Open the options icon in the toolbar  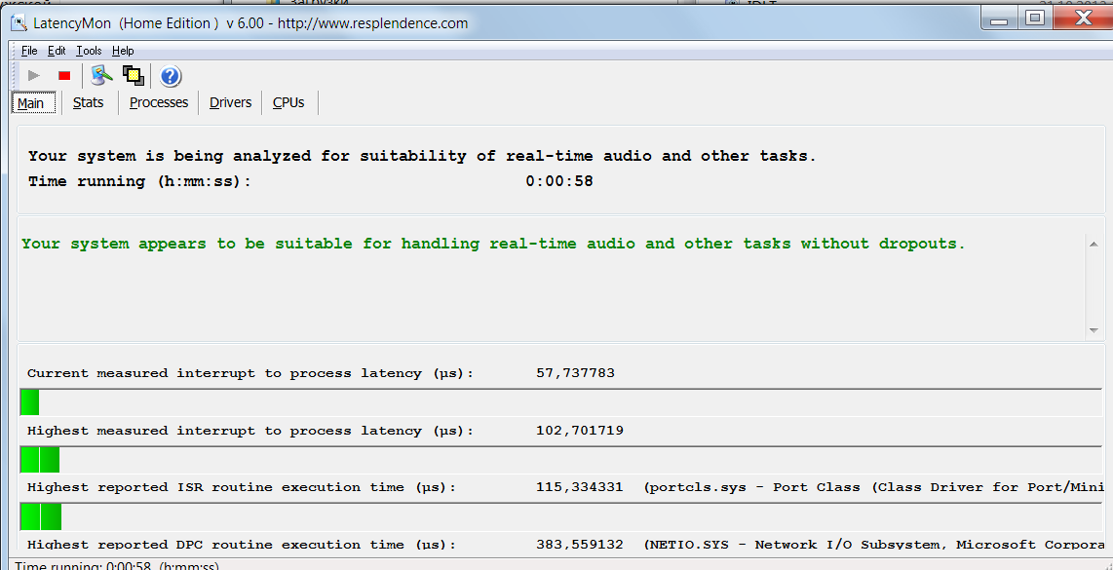point(102,74)
